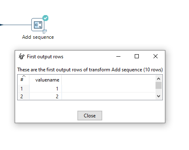The image size is (189, 150).
Task: Click the Add sequence label text
Action: 38,37
